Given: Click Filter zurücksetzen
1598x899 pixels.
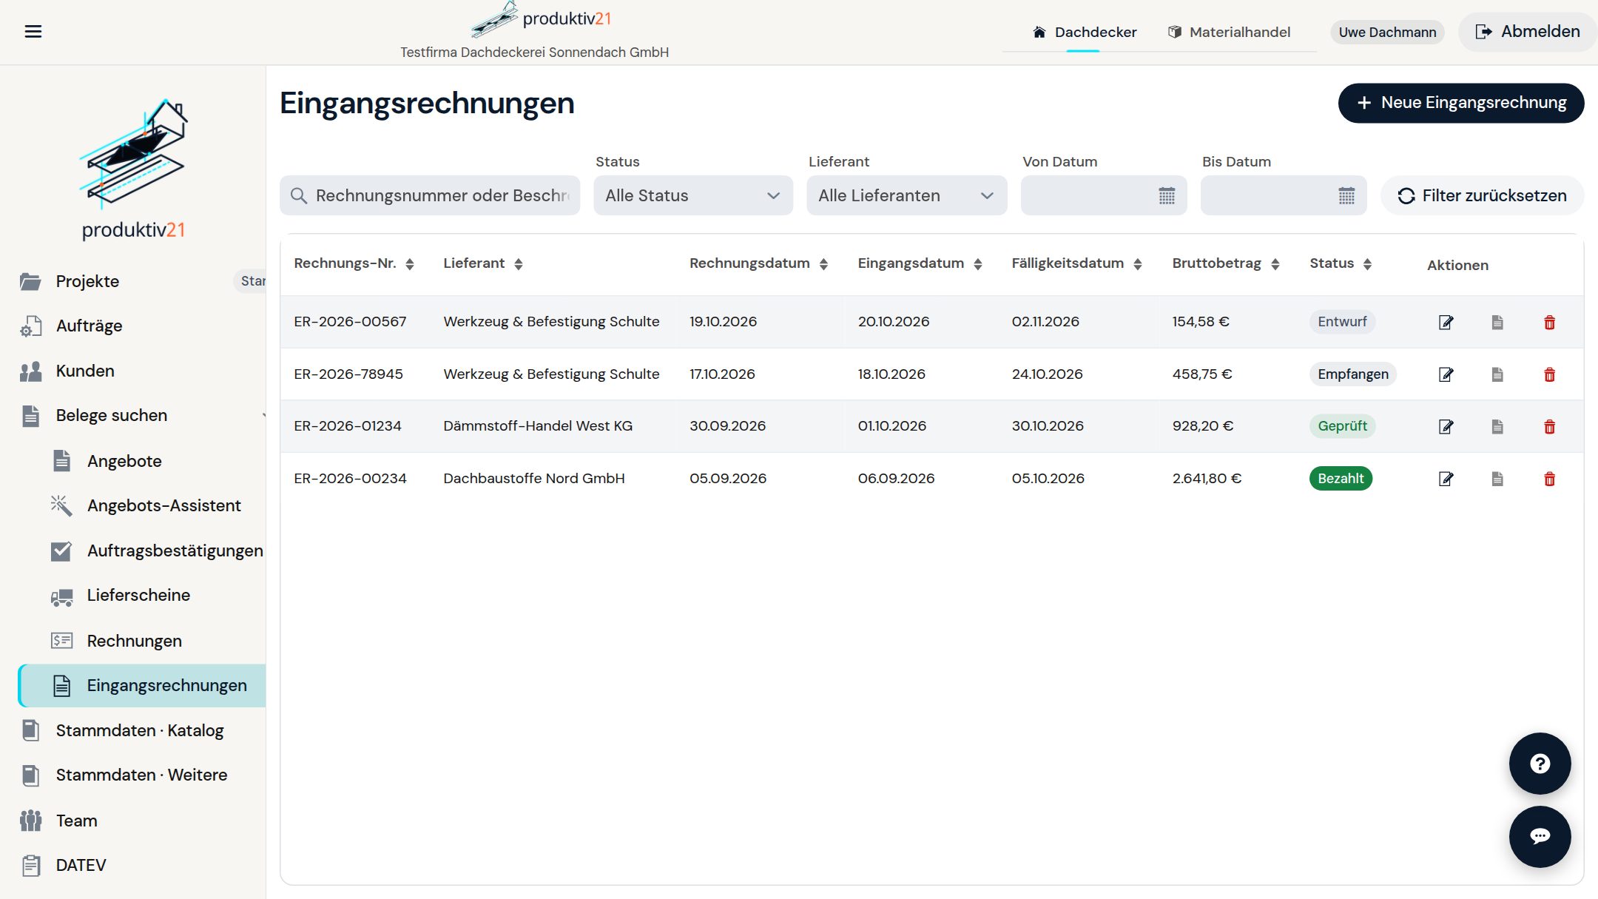Looking at the screenshot, I should click(x=1482, y=195).
